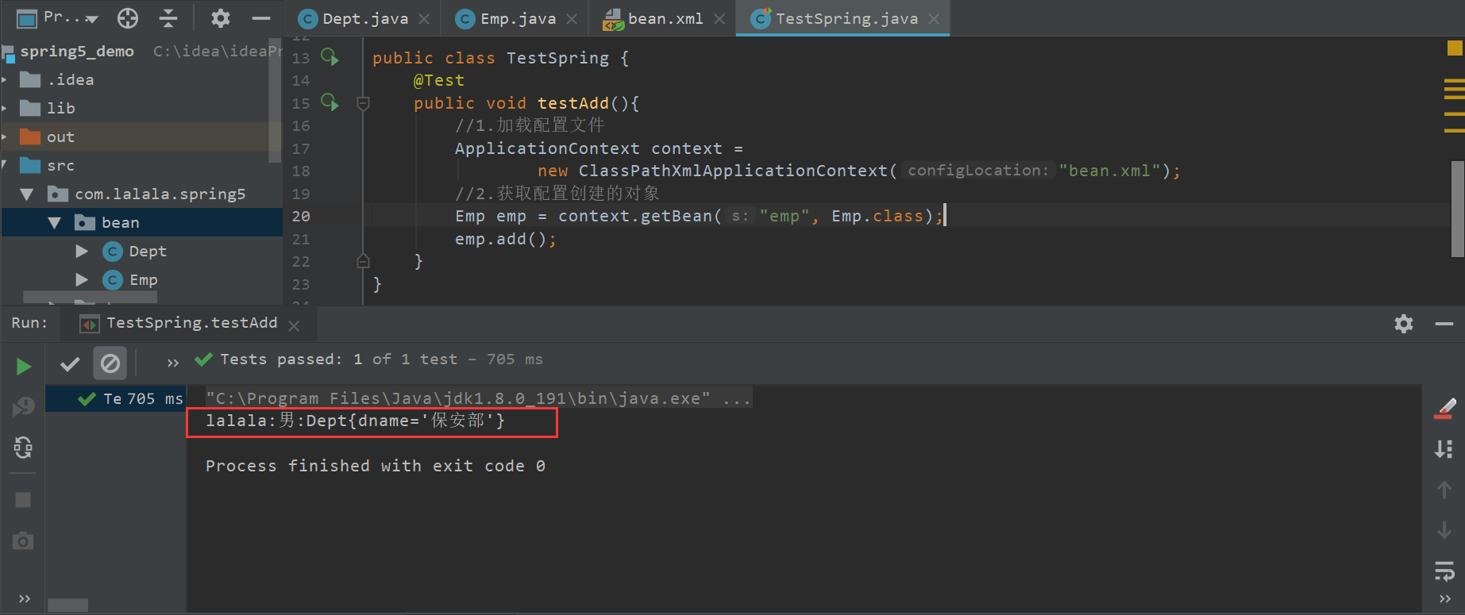1465x615 pixels.
Task: Collapse all in the project tree
Action: pyautogui.click(x=168, y=17)
